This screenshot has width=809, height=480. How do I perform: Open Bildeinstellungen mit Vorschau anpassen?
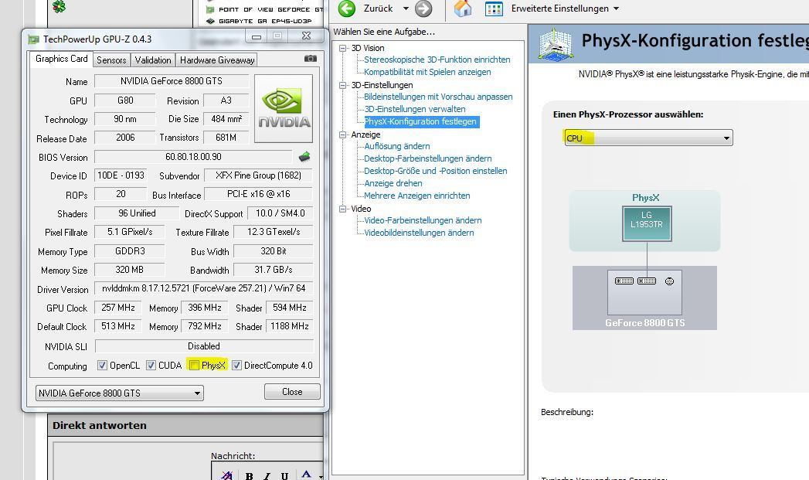(x=438, y=97)
